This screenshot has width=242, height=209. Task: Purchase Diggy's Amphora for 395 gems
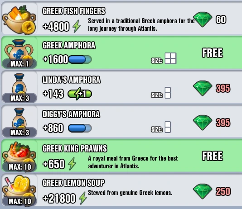(212, 123)
